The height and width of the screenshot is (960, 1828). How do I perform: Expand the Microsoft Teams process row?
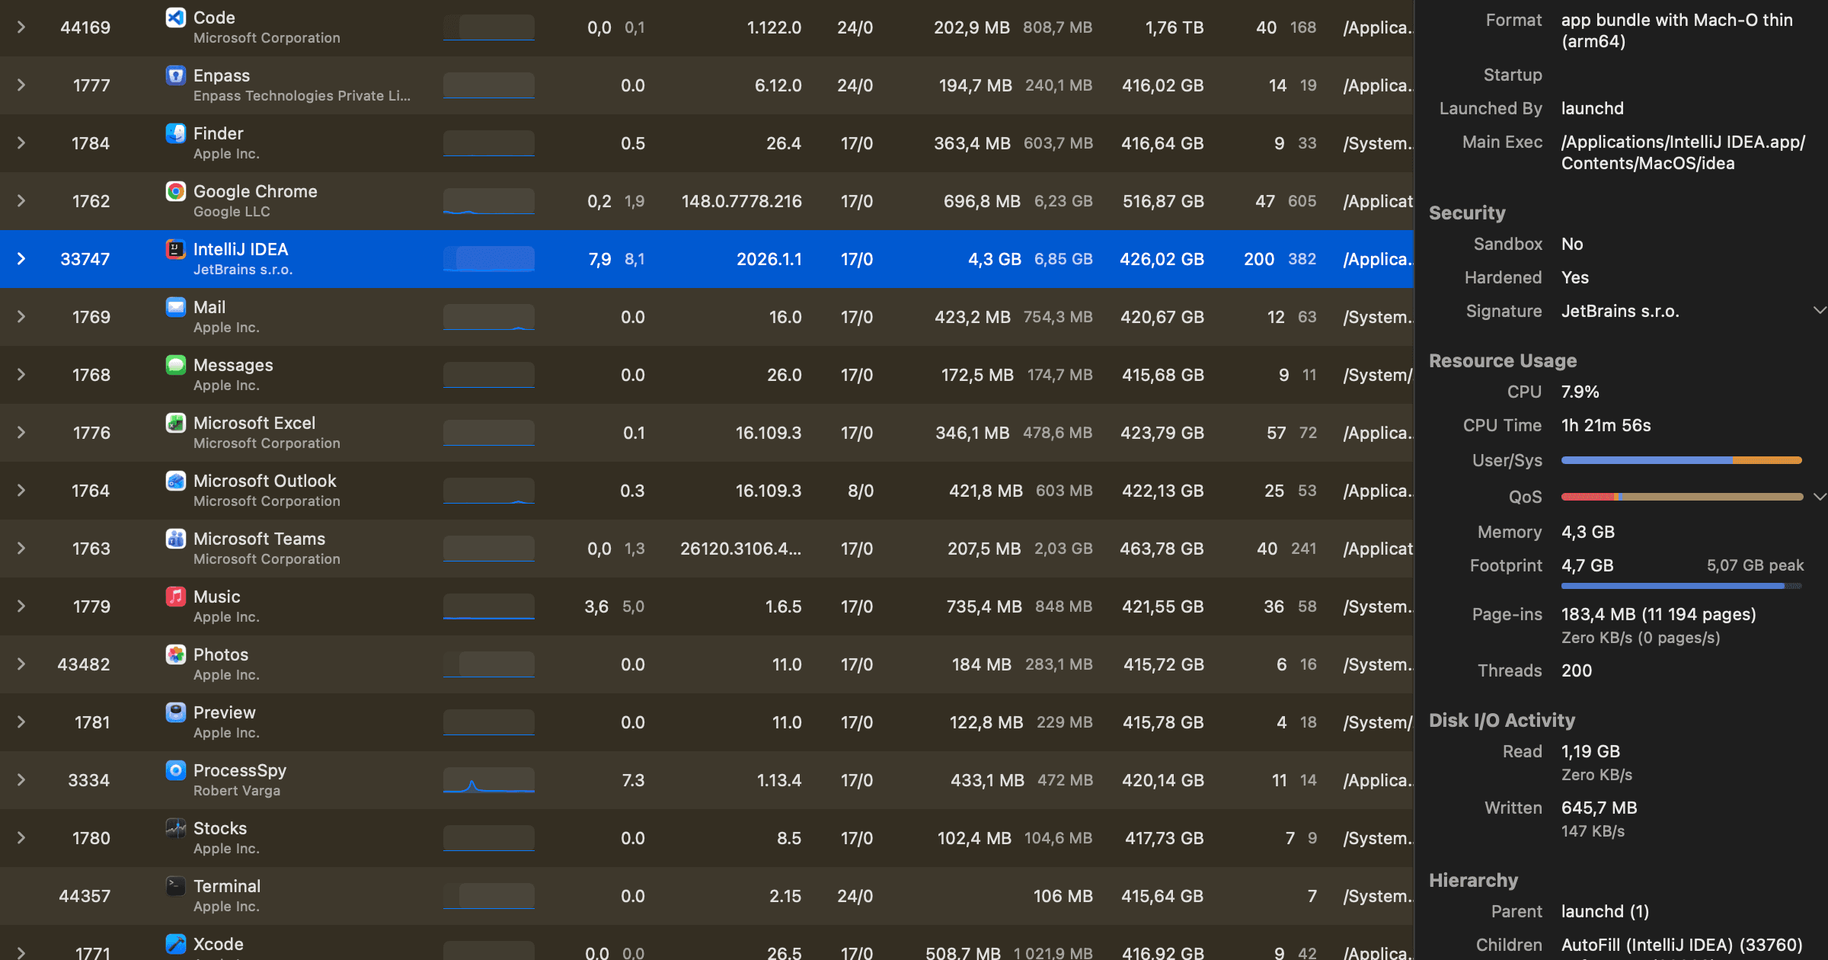pos(21,549)
